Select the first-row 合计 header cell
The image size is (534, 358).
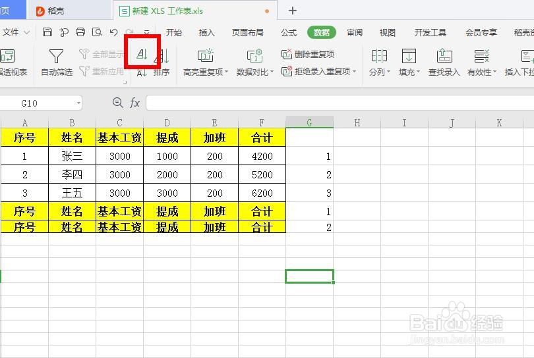262,138
